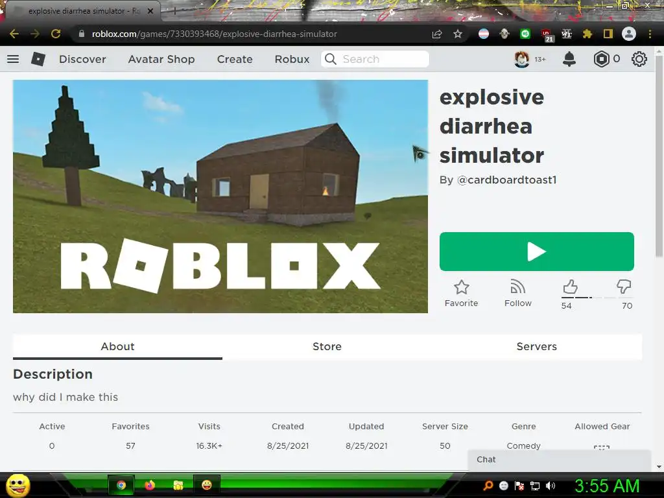664x498 pixels.
Task: Open the Robux balance icon
Action: (601, 59)
